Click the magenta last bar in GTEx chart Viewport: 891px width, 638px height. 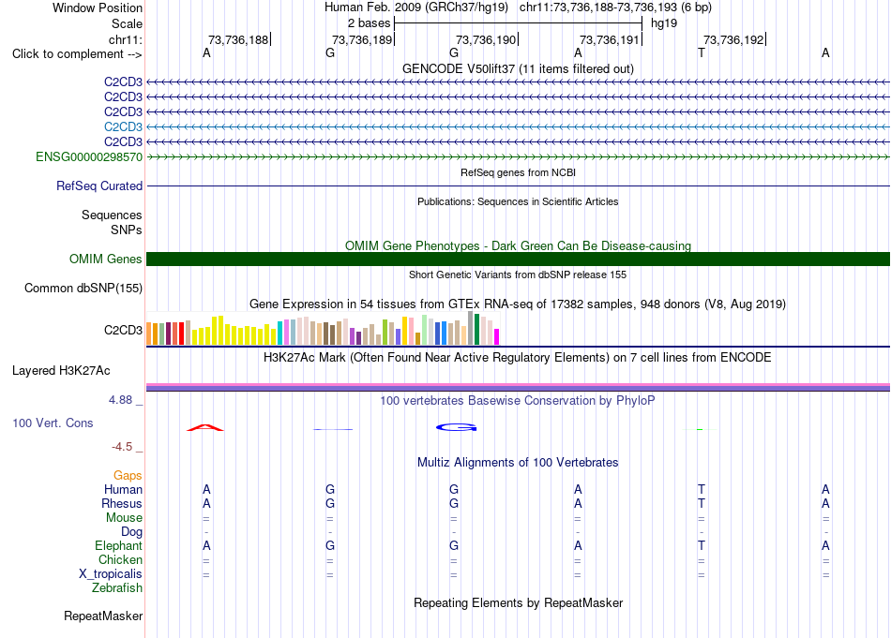[x=496, y=336]
